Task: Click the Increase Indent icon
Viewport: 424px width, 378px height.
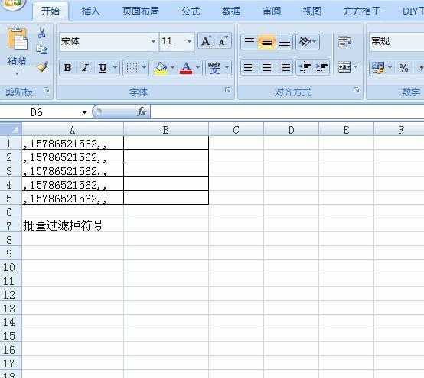Action: click(x=321, y=67)
